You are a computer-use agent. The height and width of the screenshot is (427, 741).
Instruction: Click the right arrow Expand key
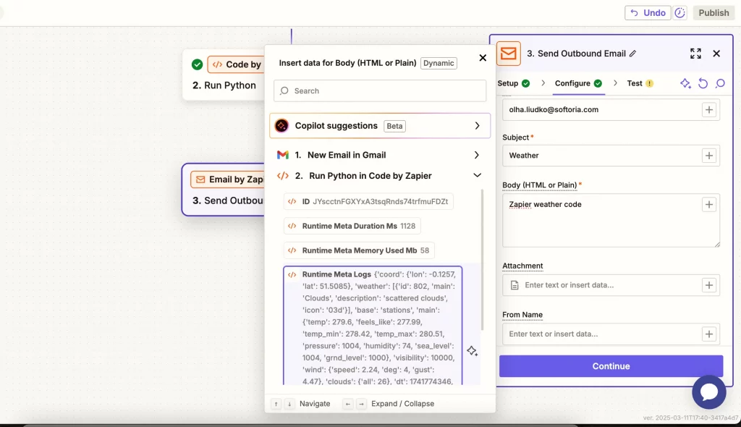click(x=361, y=404)
